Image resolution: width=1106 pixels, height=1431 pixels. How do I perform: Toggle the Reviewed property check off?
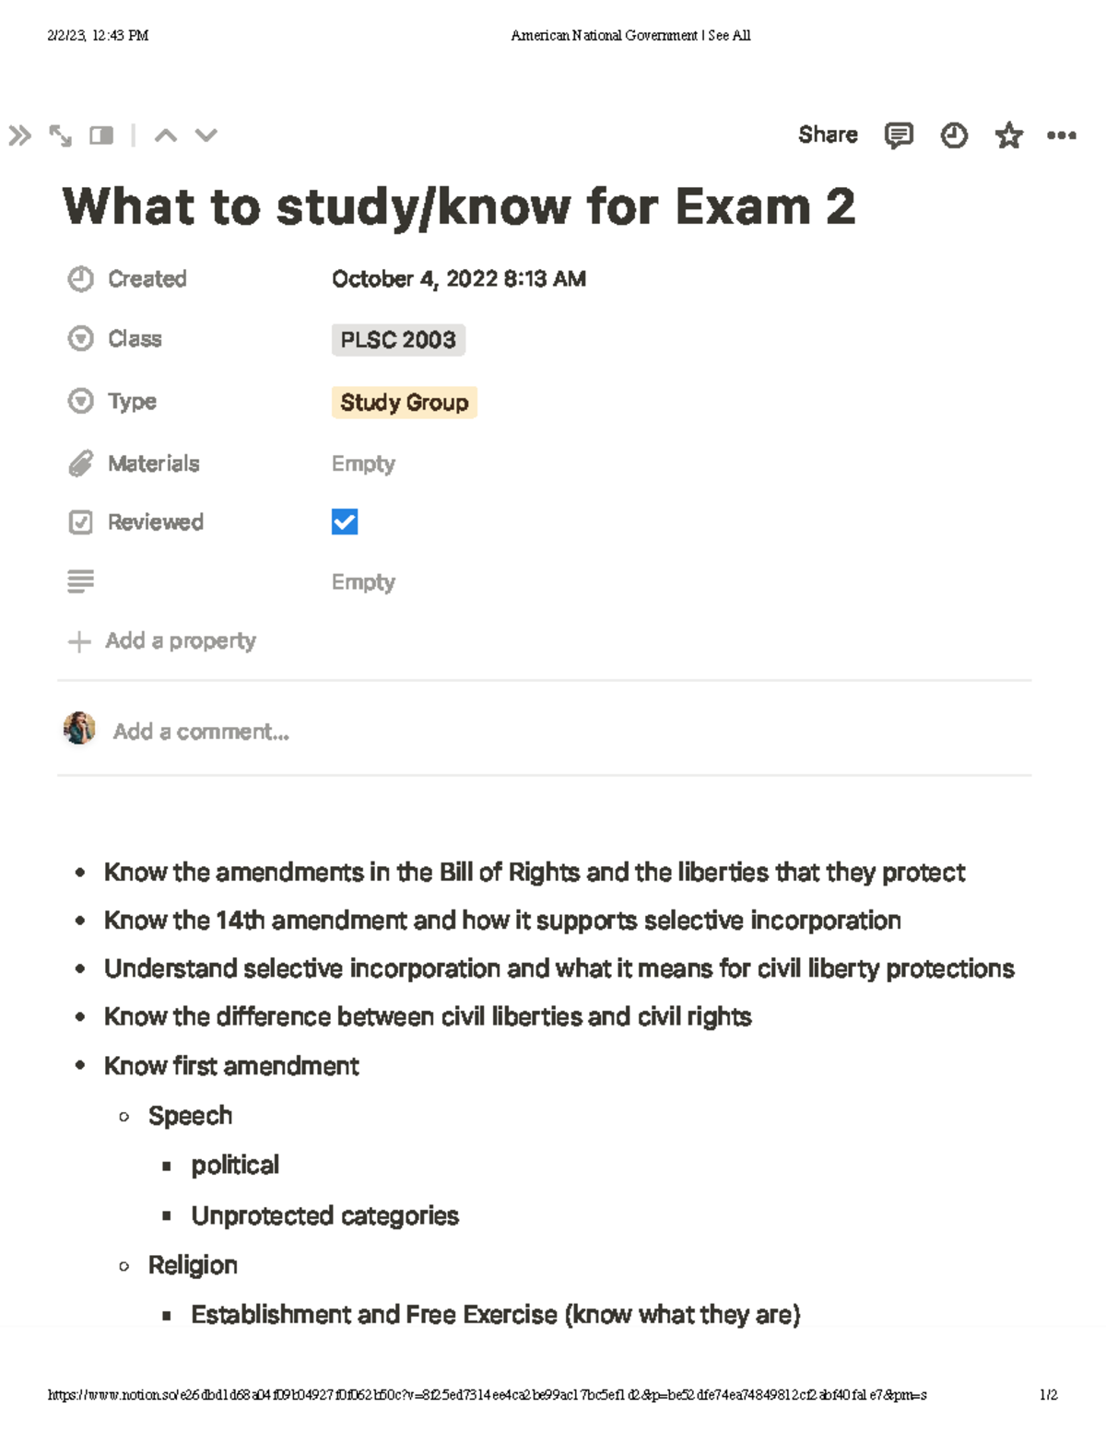344,522
